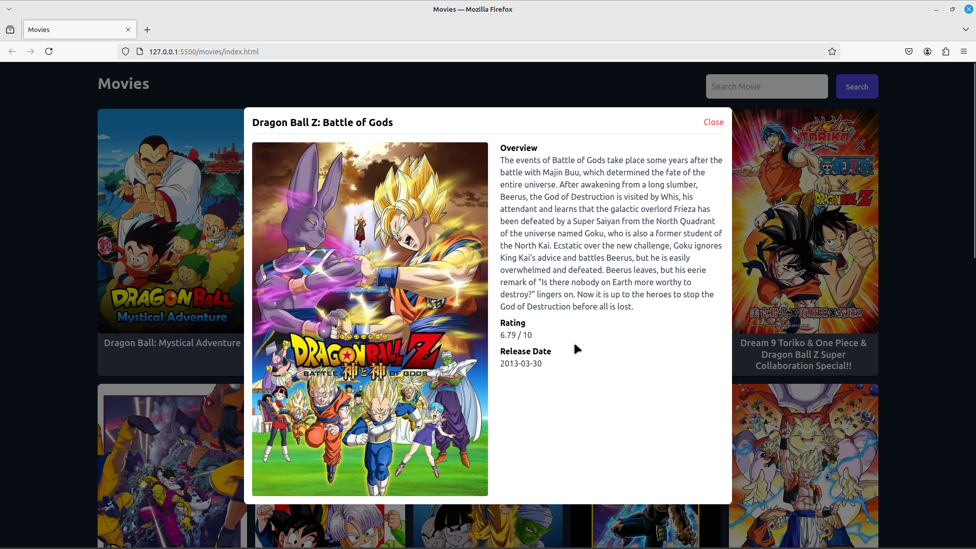Open a new tab with plus button
This screenshot has width=976, height=549.
(x=147, y=29)
